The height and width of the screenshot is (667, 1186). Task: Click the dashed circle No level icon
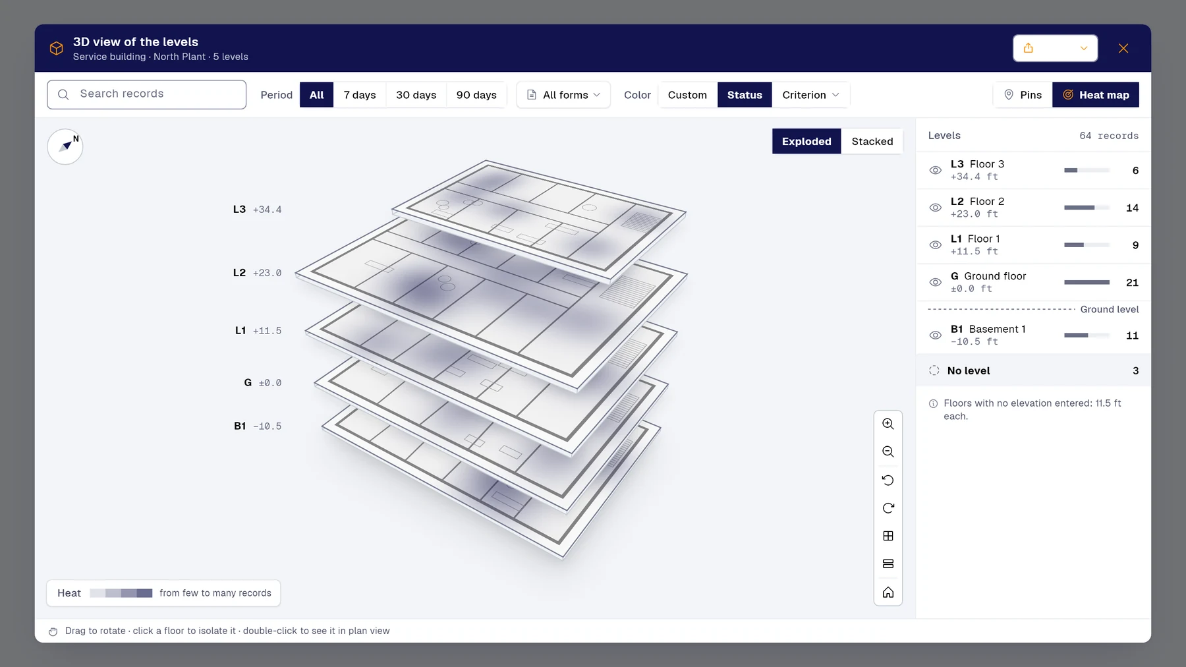point(934,370)
